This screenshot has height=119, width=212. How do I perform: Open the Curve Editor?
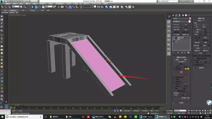[114, 7]
